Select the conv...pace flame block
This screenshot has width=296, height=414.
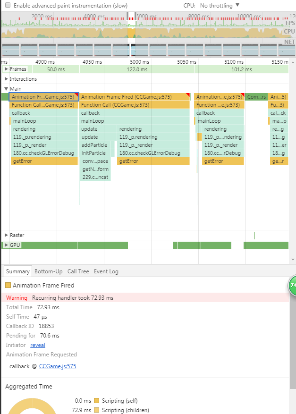point(95,161)
